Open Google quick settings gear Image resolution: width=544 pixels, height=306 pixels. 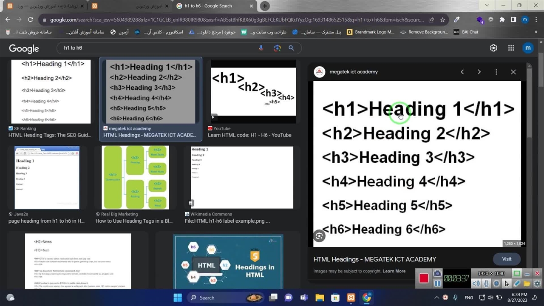point(493,48)
